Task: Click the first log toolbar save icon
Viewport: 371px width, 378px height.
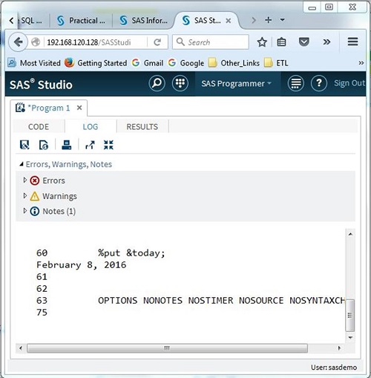Action: 24,145
